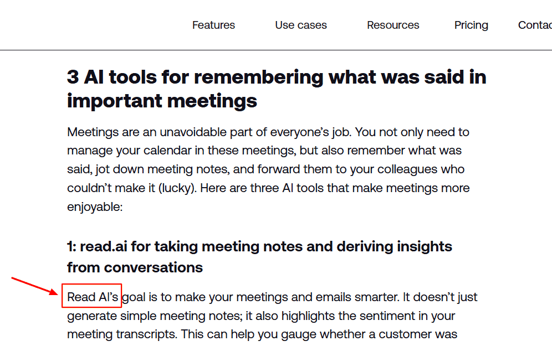The height and width of the screenshot is (346, 552).
Task: Click the highlighted 'Read AI's' text
Action: (x=93, y=297)
